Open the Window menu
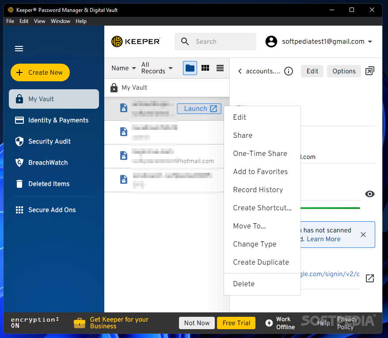The width and height of the screenshot is (388, 338). [61, 21]
